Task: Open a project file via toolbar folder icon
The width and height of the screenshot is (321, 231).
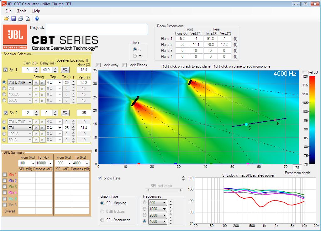Action: (6, 19)
